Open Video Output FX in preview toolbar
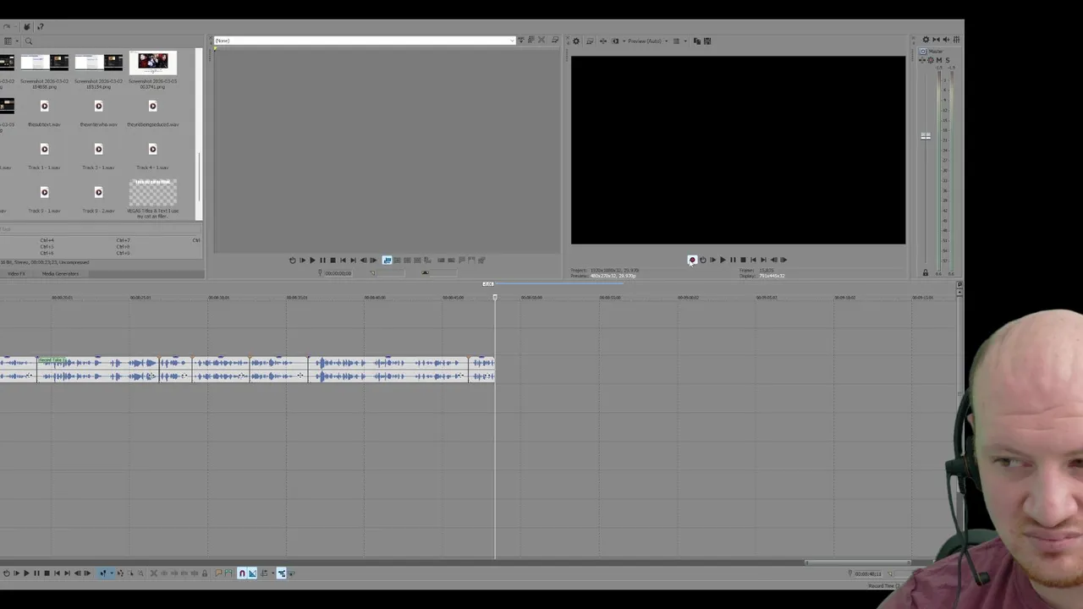Screen dimensions: 1083x609 pos(603,41)
